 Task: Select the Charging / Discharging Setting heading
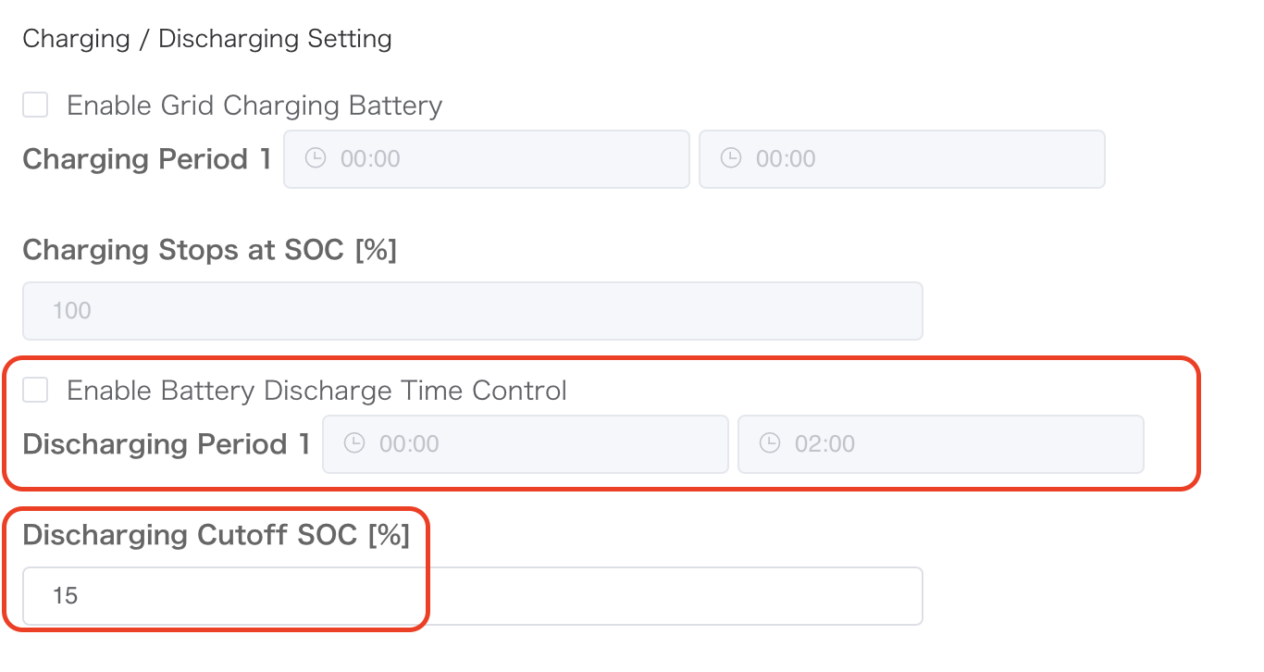207,38
